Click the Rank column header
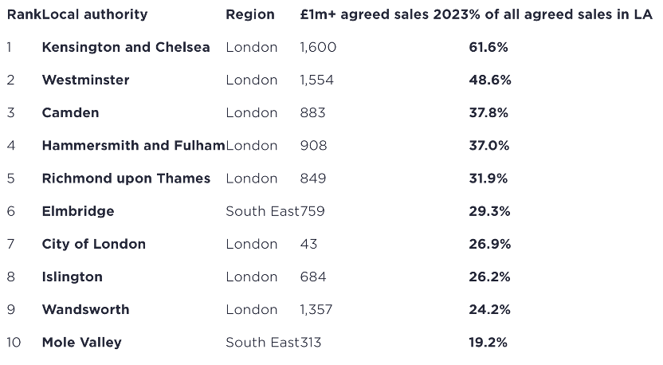This screenshot has width=663, height=365. pos(23,14)
